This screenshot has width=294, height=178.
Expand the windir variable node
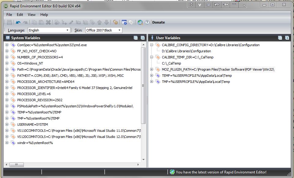(7, 143)
